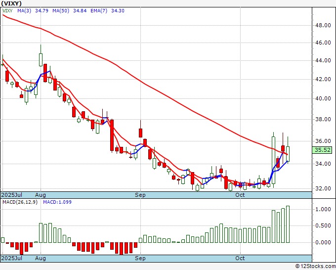The width and height of the screenshot is (336, 270).
Task: Click Sep on the MACD panel date axis
Action: pos(140,258)
